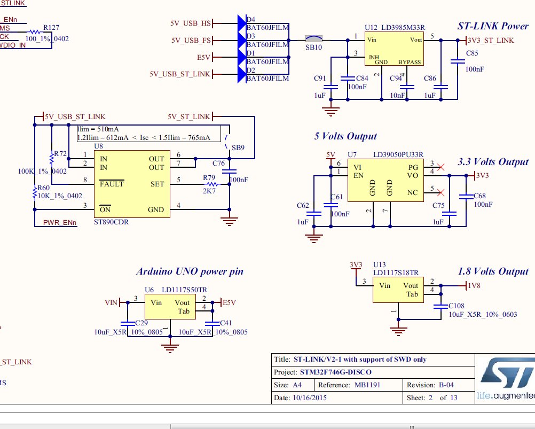Click the Ilim = 510mA note box

[148, 133]
